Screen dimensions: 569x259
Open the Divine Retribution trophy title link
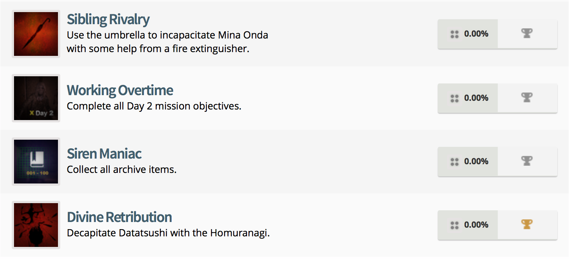(x=119, y=217)
